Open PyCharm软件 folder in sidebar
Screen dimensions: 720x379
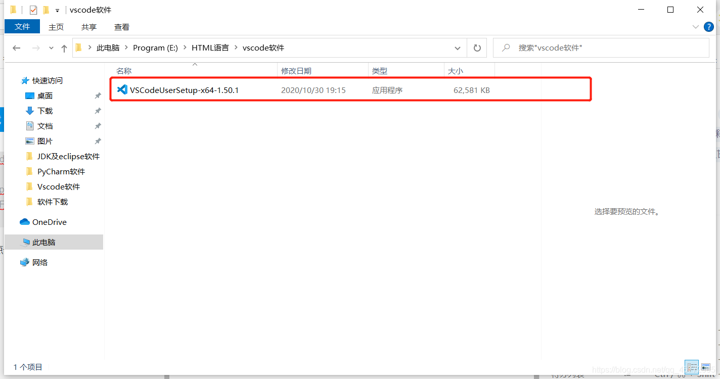click(61, 171)
